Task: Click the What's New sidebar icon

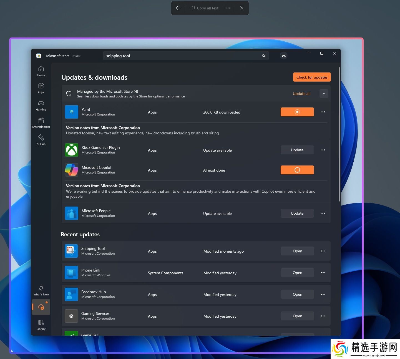Action: coord(41,290)
